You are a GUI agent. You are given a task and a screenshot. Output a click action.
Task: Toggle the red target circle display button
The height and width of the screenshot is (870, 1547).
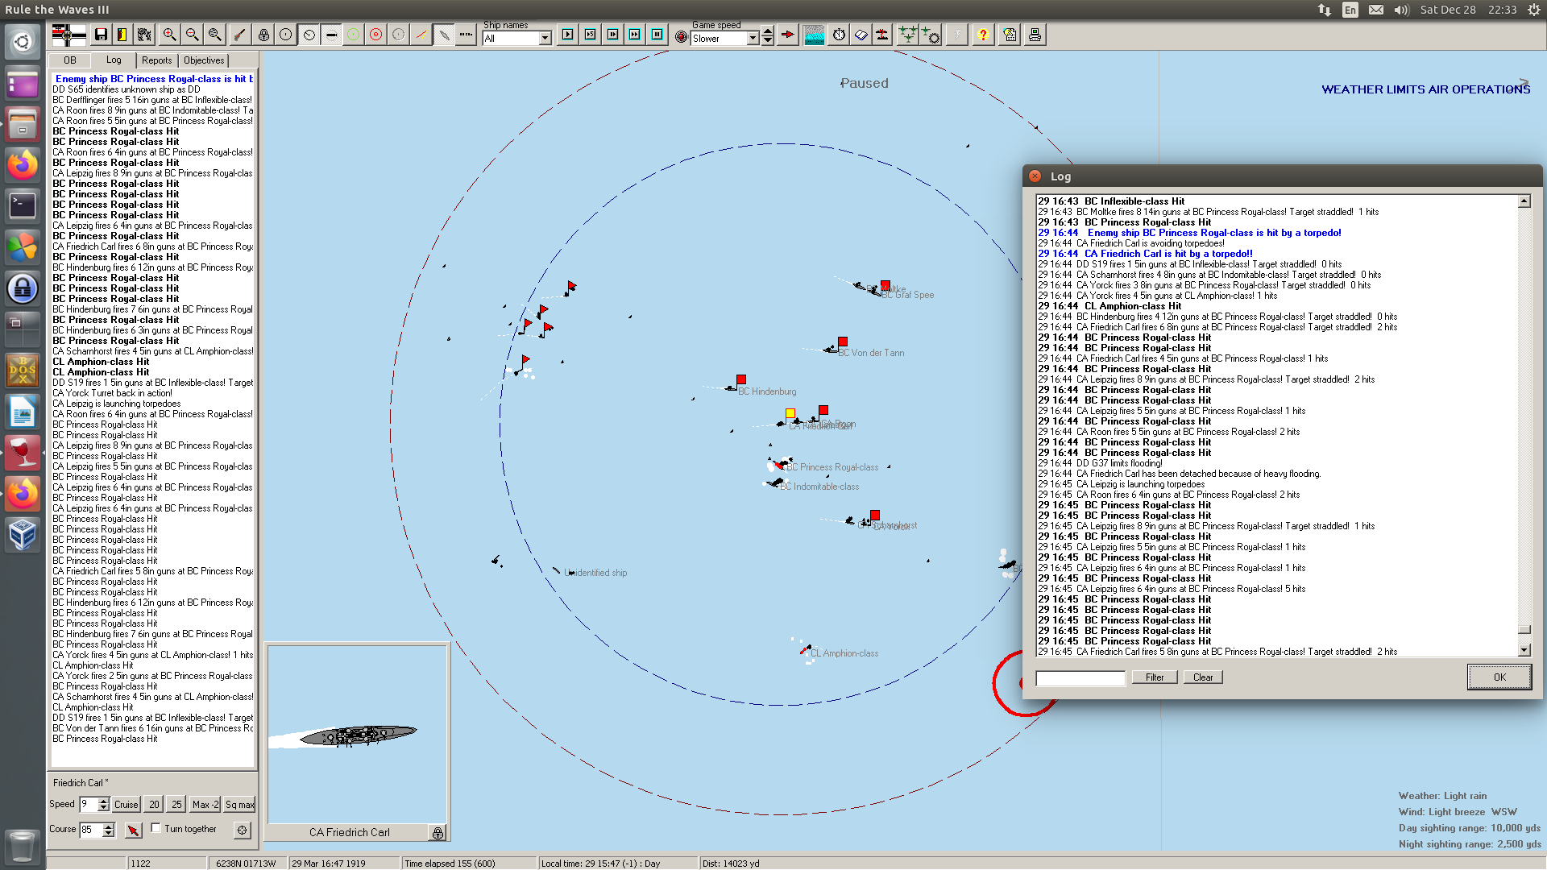375,35
